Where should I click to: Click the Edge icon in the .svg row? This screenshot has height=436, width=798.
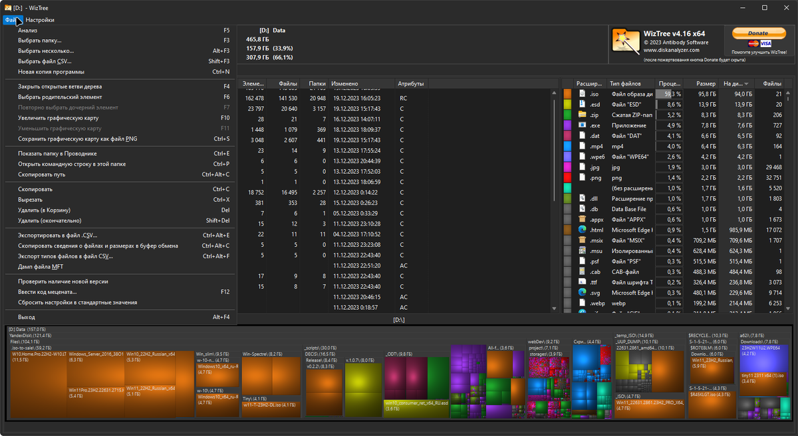click(x=582, y=293)
